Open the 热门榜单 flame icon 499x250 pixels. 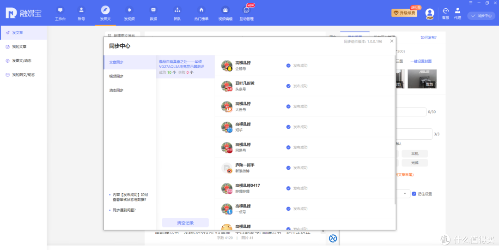pos(201,10)
